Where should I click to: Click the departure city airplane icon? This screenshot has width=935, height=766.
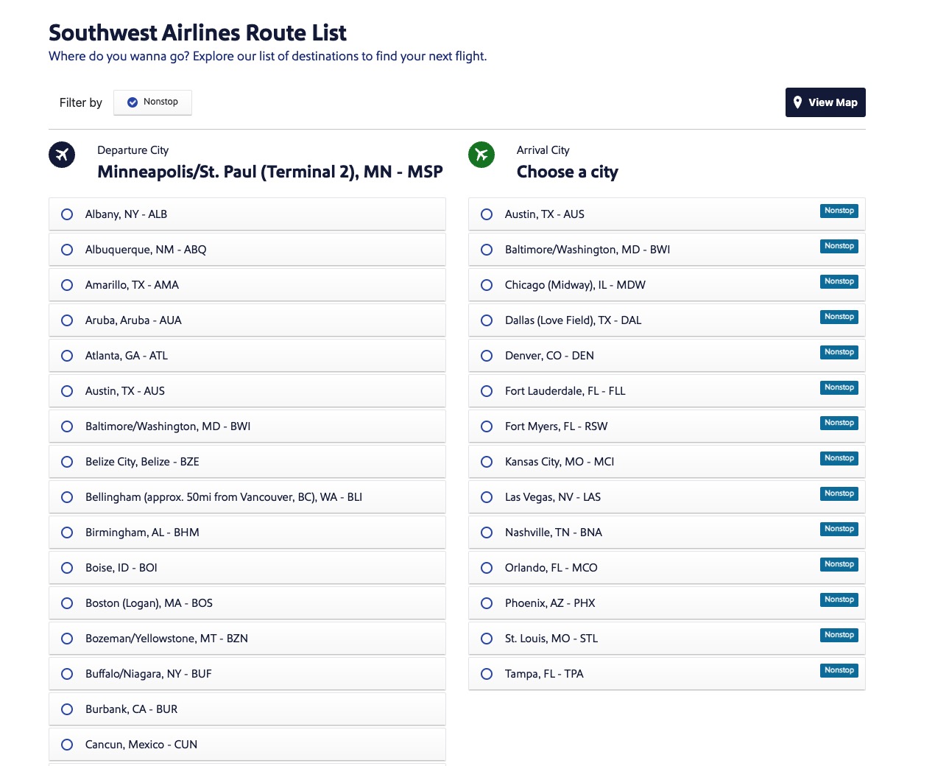[x=62, y=155]
